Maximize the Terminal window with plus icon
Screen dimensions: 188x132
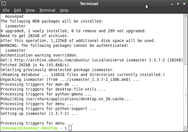click(178, 4)
